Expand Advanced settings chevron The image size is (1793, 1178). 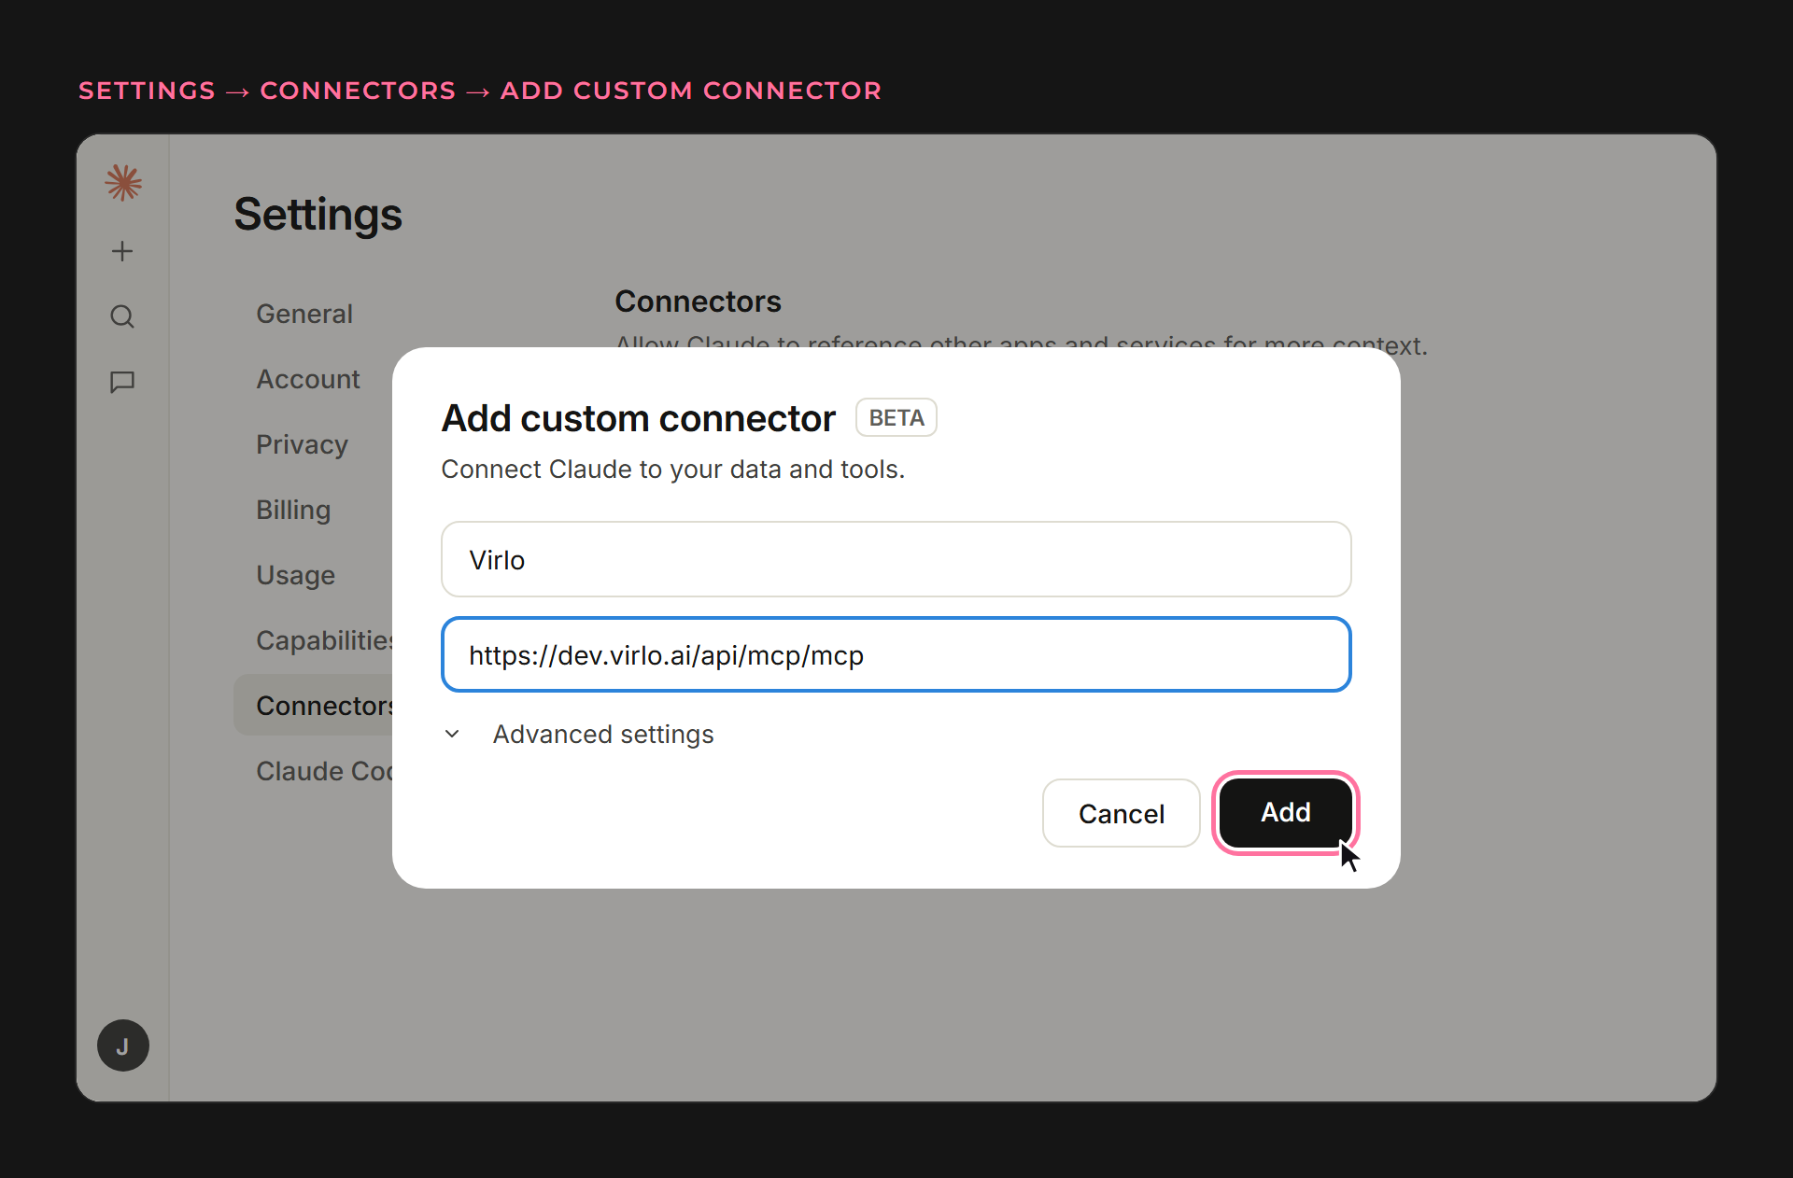click(452, 734)
